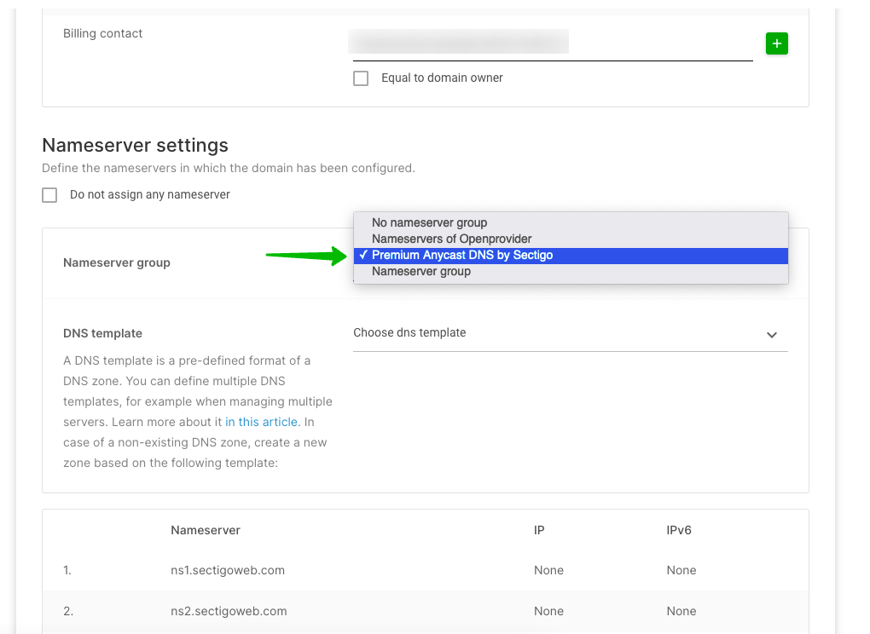Click the Billing contact label
Viewport: 870px width, 634px height.
pyautogui.click(x=102, y=33)
